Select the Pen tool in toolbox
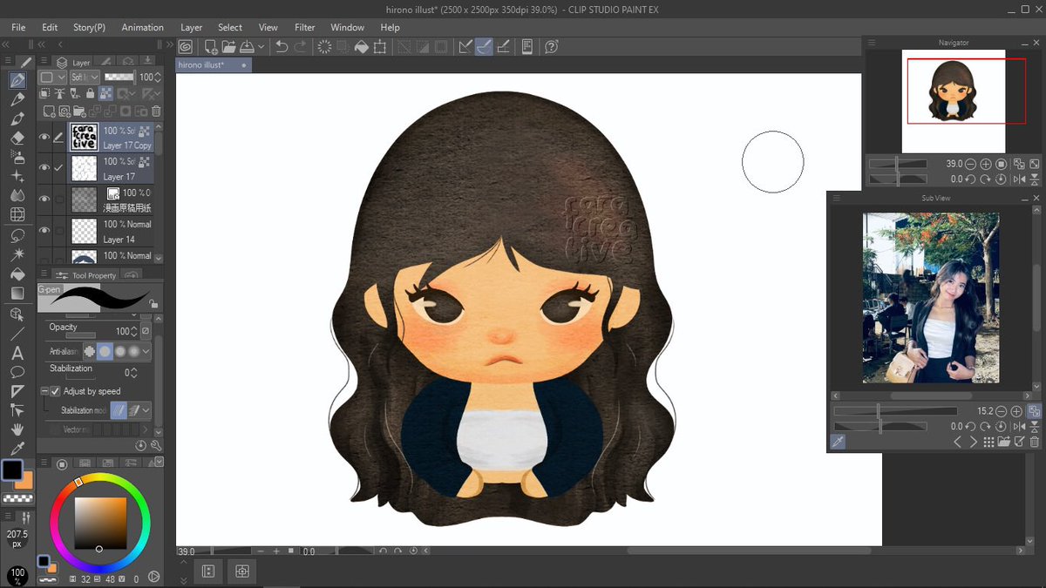The width and height of the screenshot is (1046, 588). pyautogui.click(x=17, y=80)
